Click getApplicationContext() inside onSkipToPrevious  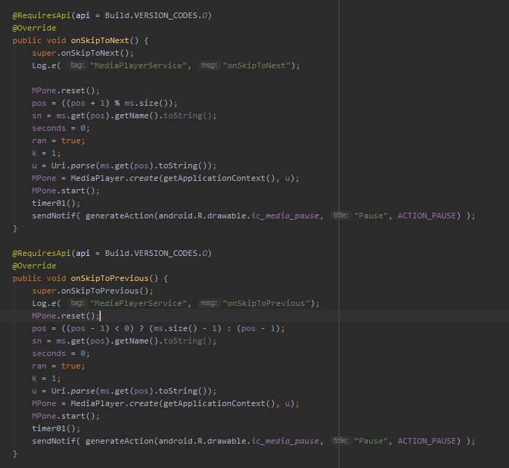pyautogui.click(x=219, y=404)
